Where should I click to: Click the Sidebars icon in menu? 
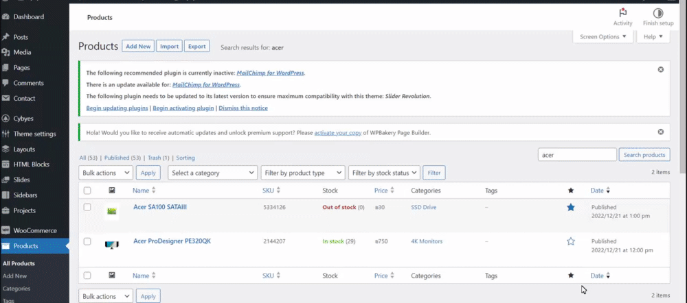(5, 195)
